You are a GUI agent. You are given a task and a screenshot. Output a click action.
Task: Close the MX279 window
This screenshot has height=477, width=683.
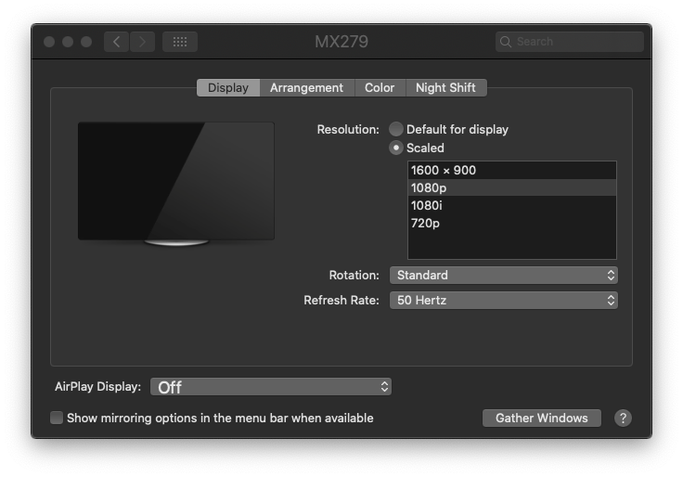49,42
